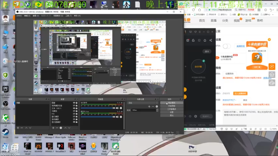Click share icon in Douyu companion window
This screenshot has height=156, width=278.
point(211,40)
